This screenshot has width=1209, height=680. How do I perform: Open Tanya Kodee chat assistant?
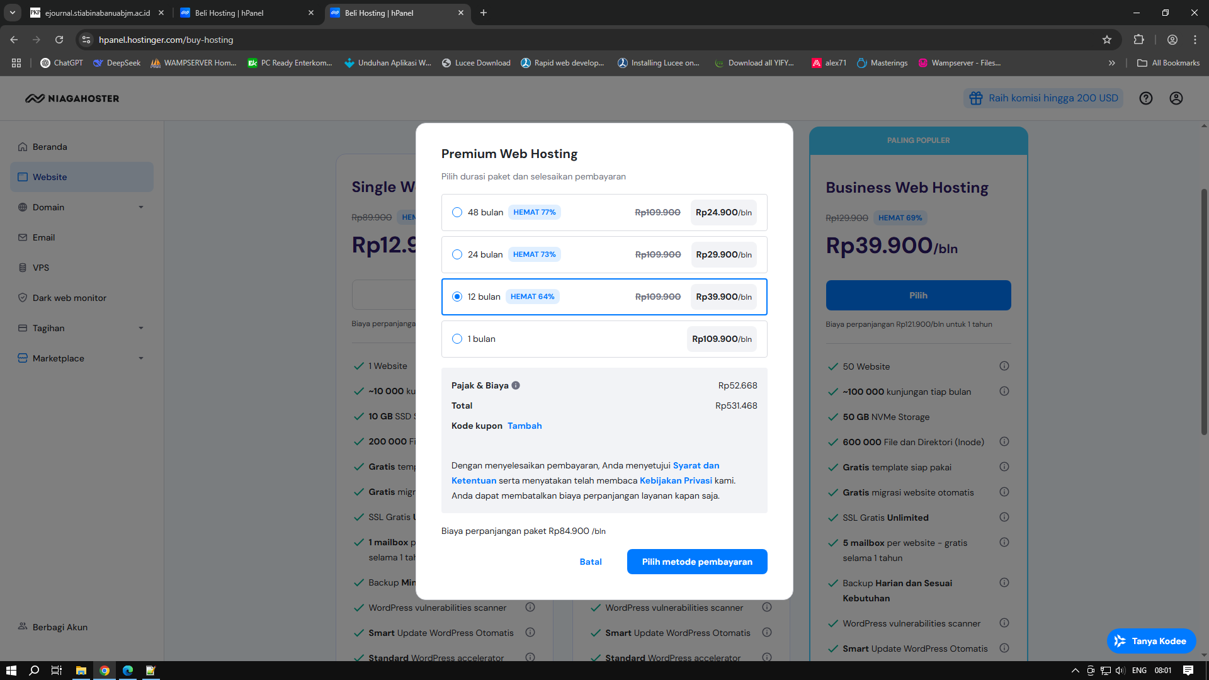point(1151,641)
